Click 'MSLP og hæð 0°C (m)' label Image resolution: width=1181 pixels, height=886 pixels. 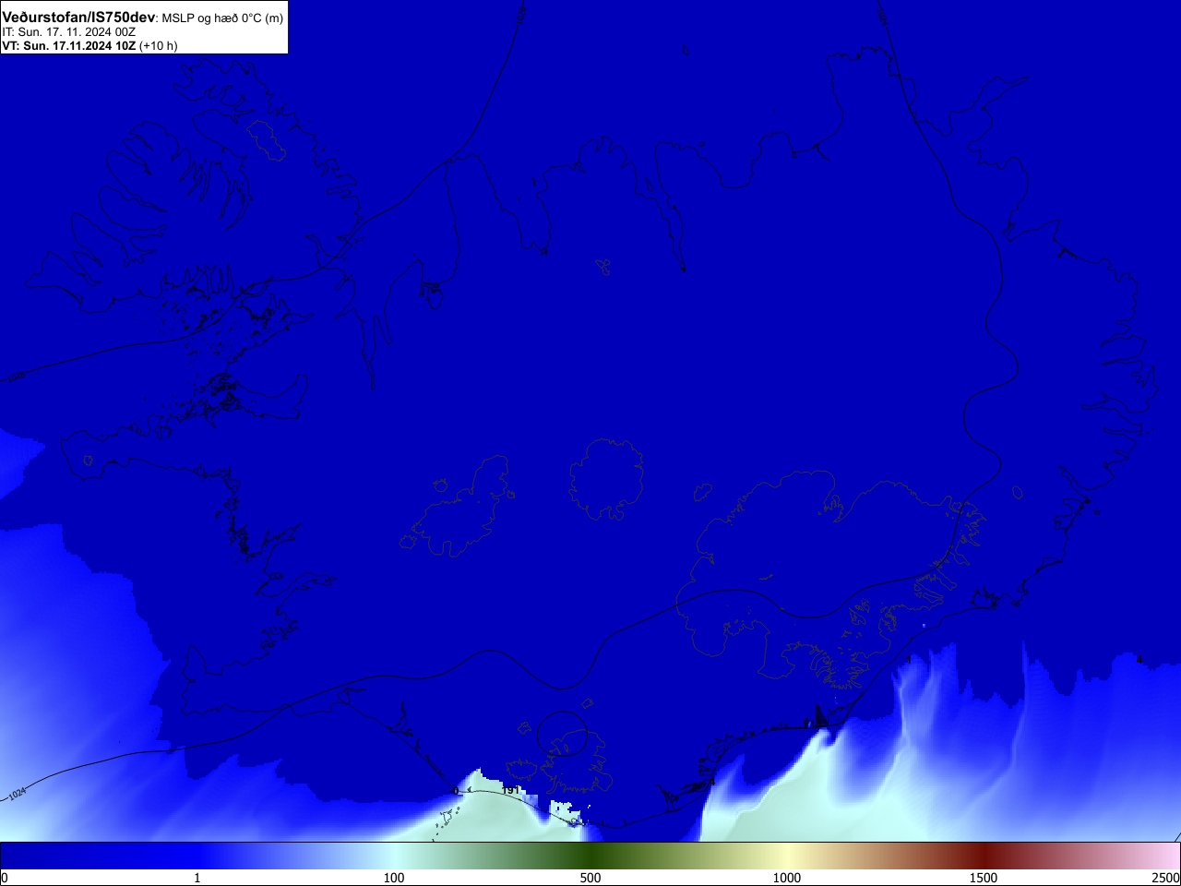222,18
